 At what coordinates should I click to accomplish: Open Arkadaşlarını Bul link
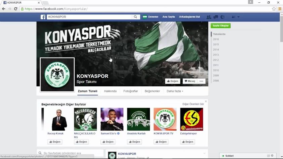coord(189,17)
